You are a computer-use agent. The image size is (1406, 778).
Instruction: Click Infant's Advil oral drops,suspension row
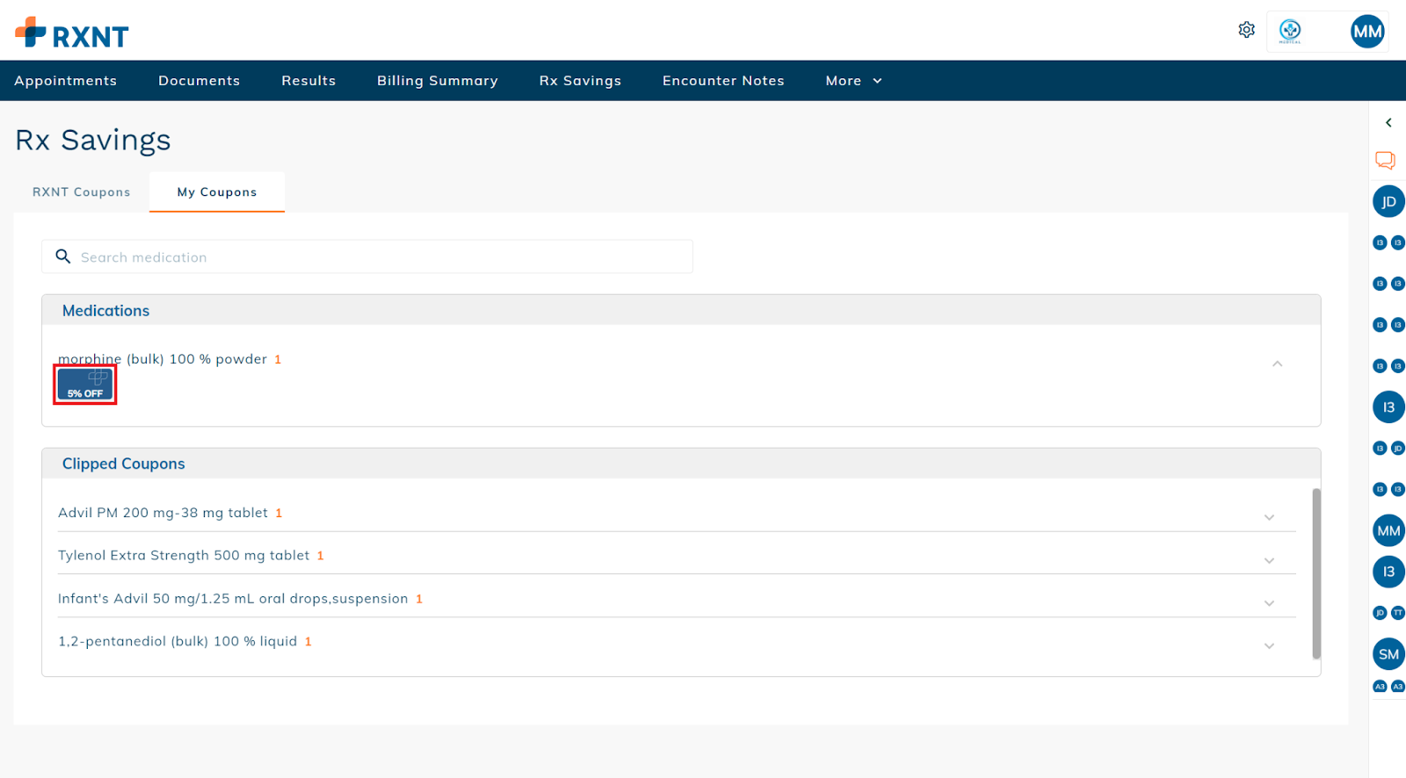(x=677, y=599)
